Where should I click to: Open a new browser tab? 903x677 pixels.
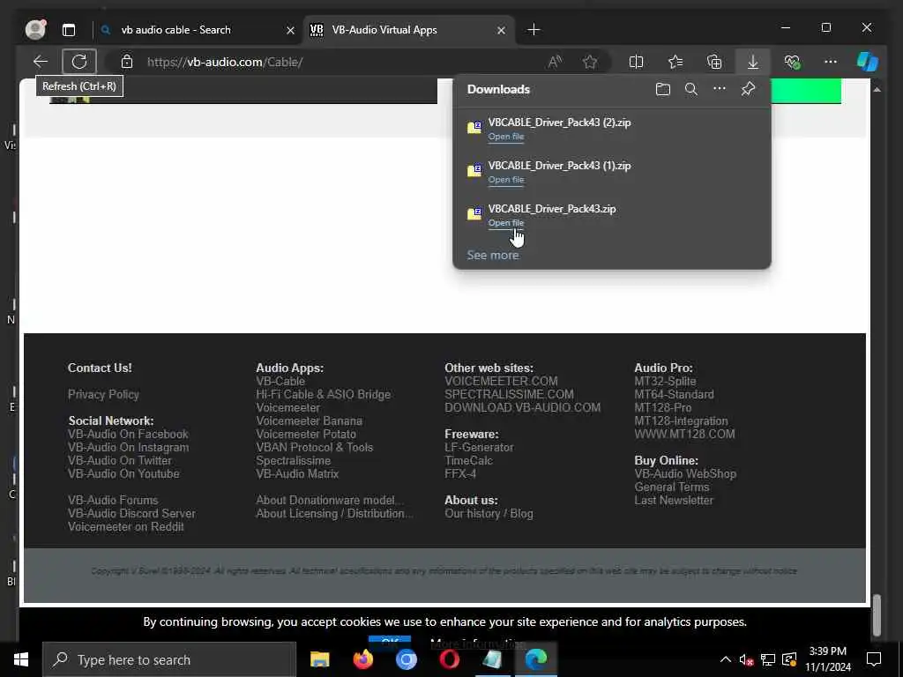tap(534, 29)
